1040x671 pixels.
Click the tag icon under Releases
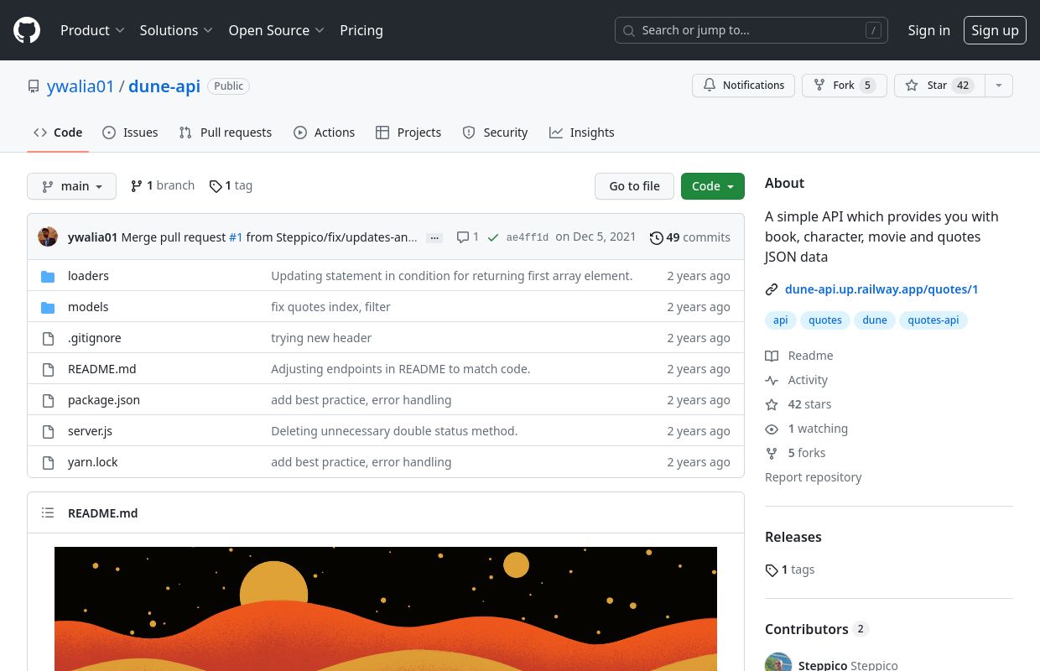pos(772,570)
